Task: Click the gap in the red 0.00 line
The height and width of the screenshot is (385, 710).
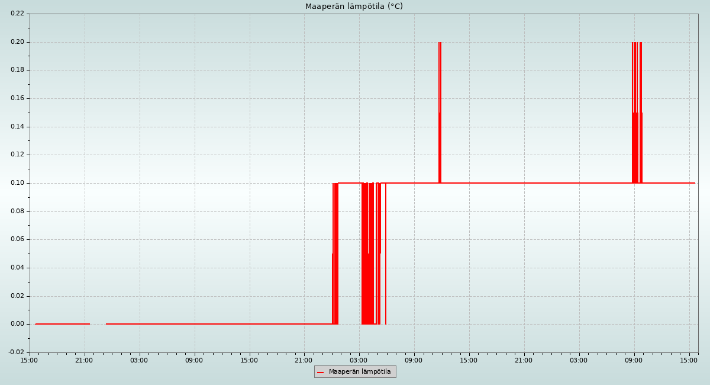Action: coord(98,324)
